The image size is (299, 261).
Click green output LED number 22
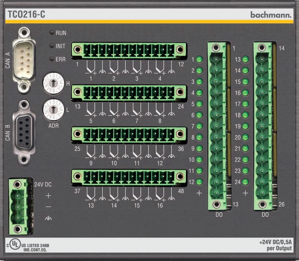(x=246, y=160)
